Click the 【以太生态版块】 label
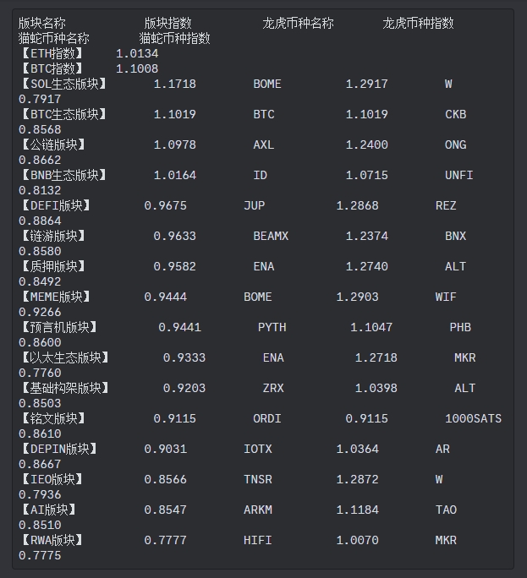 pos(65,358)
